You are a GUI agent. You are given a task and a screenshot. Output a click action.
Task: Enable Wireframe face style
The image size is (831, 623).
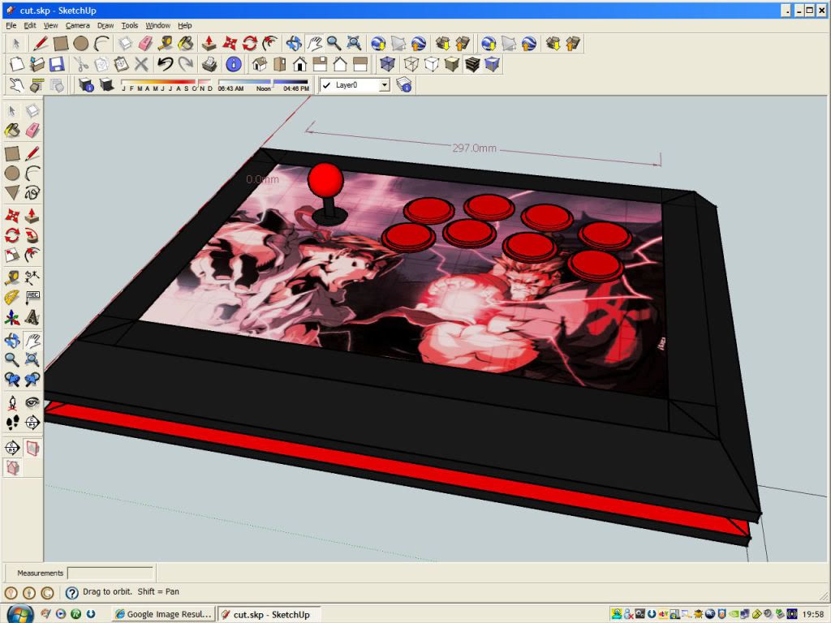click(x=411, y=64)
